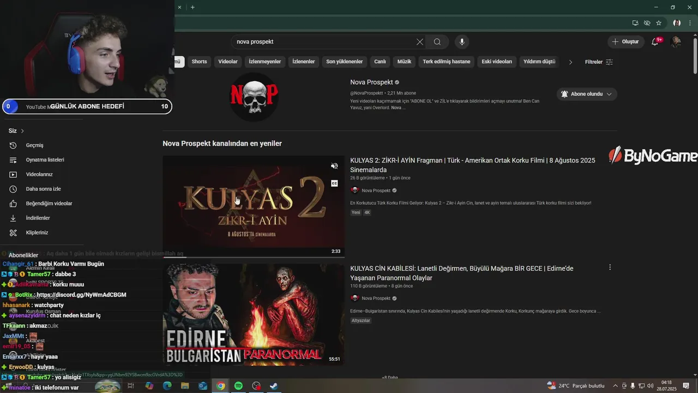The image size is (698, 393).
Task: Select the Eski videoları chip
Action: coord(497,62)
